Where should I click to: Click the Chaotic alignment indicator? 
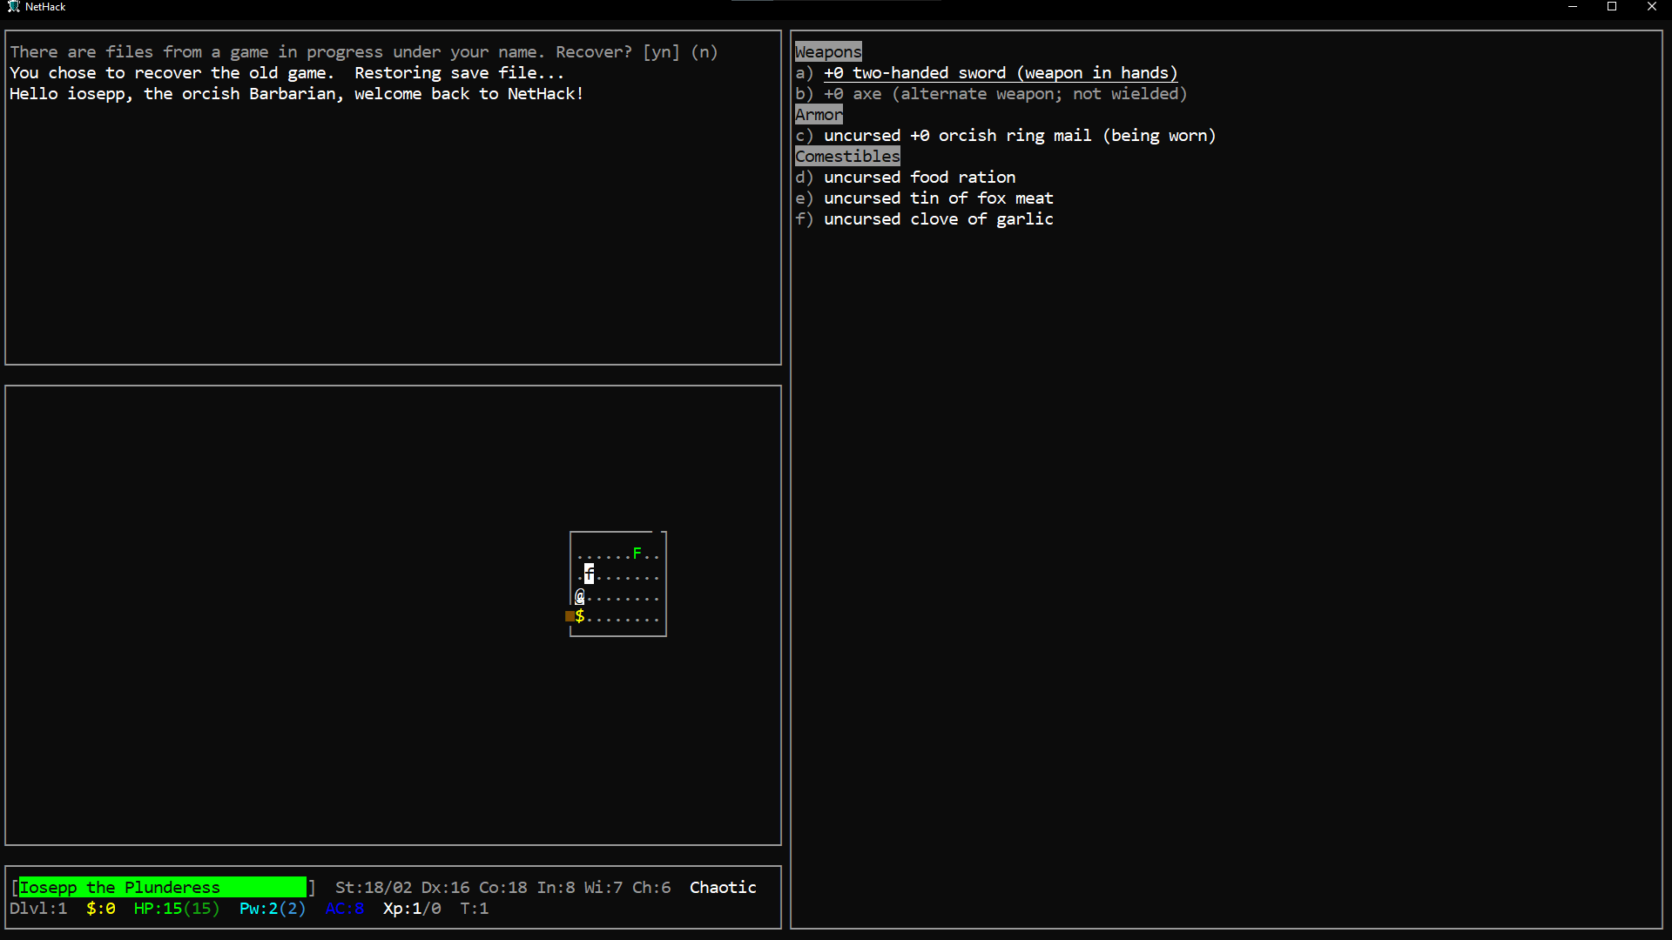[723, 888]
